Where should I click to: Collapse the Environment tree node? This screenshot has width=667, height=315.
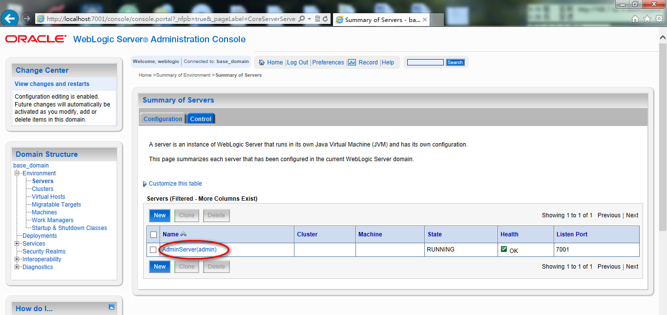(x=17, y=173)
